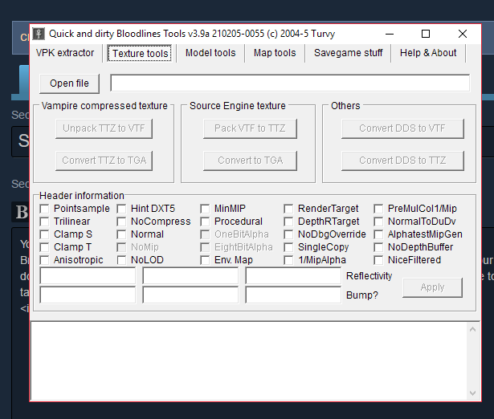Screen dimensions: 494x419
Task: Click Convert DDS to VTF button
Action: [x=402, y=128]
